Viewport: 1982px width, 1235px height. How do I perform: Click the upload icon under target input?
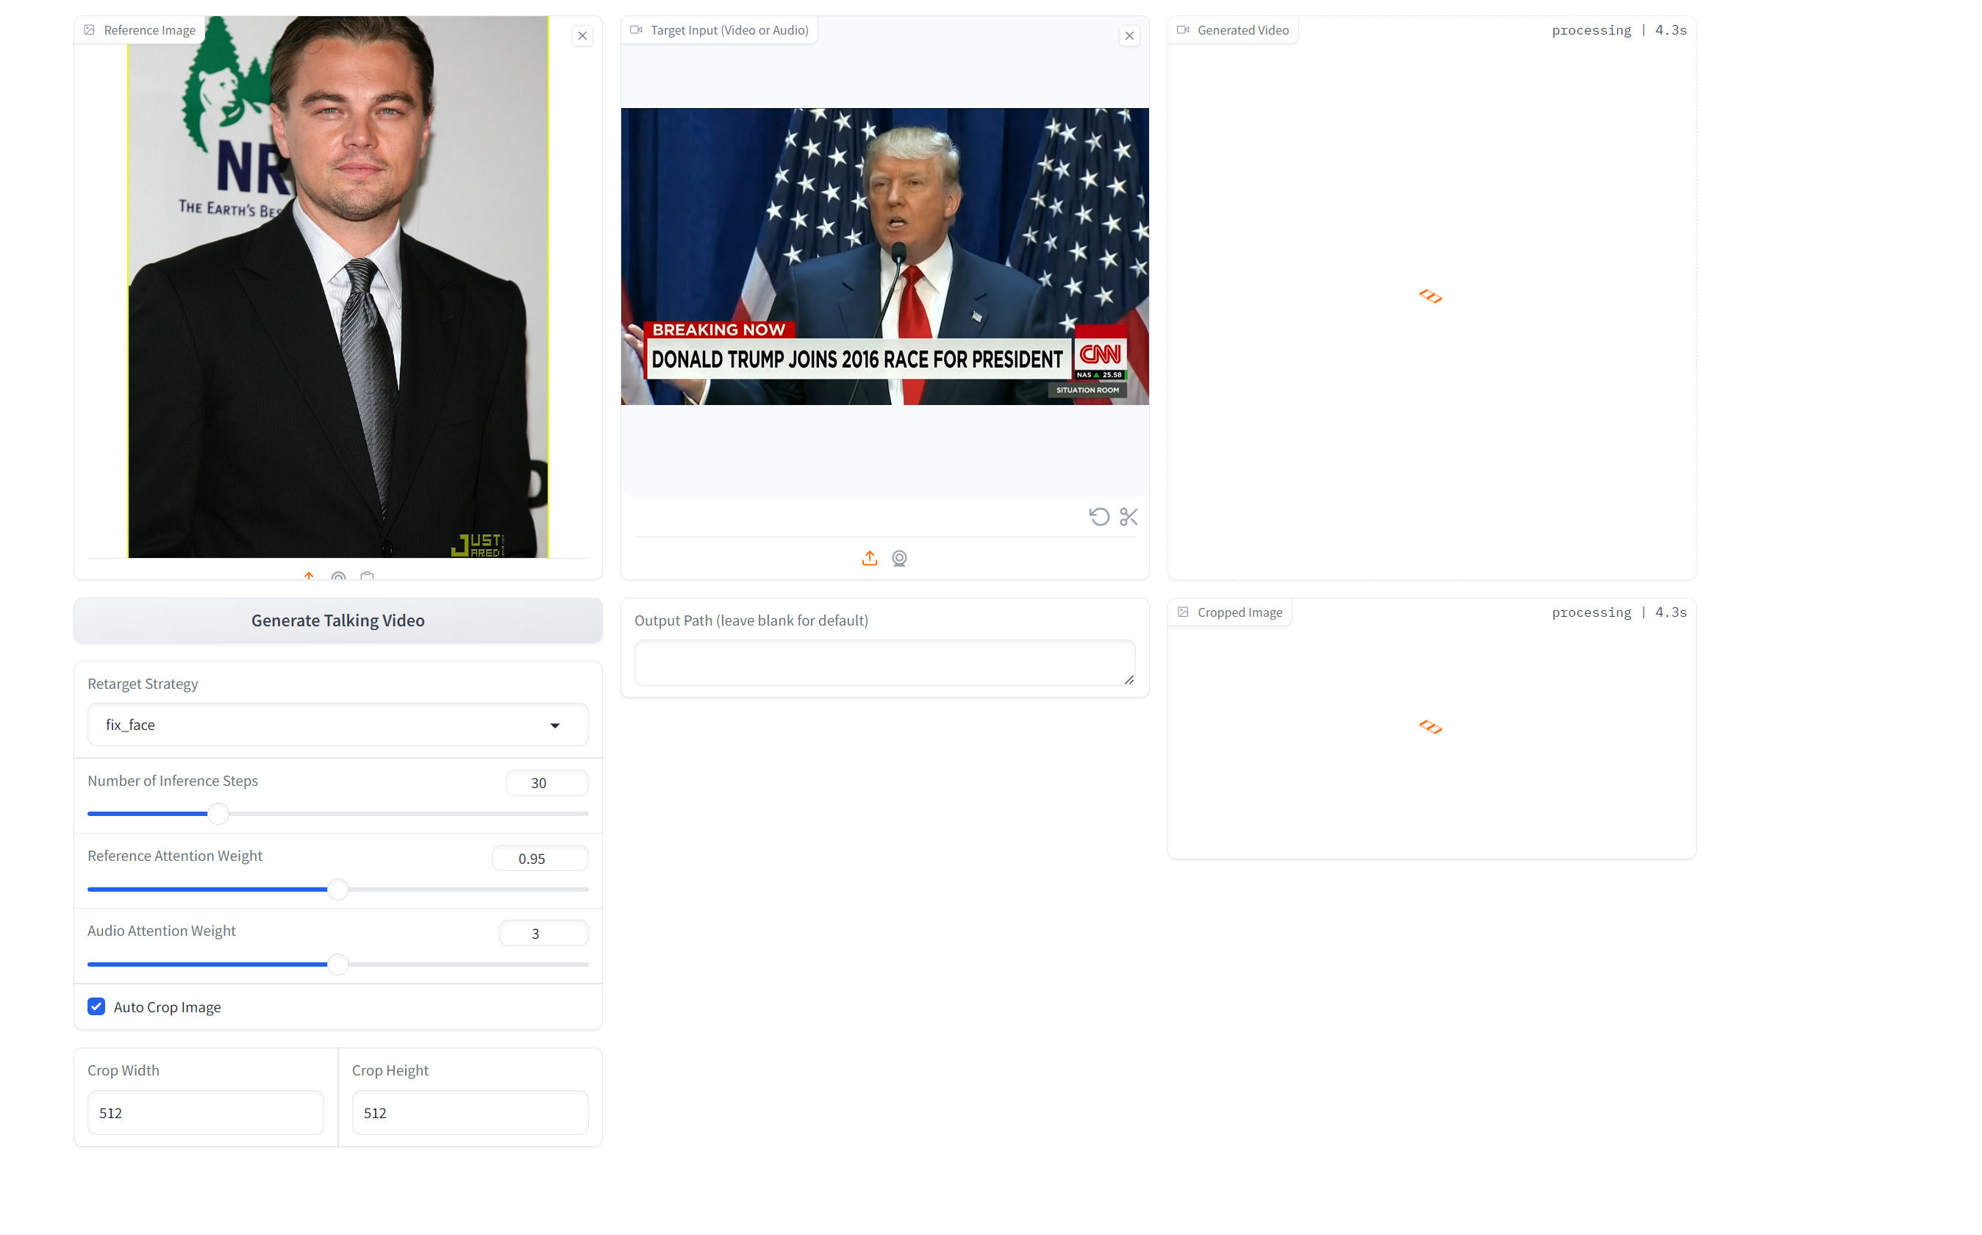(870, 558)
